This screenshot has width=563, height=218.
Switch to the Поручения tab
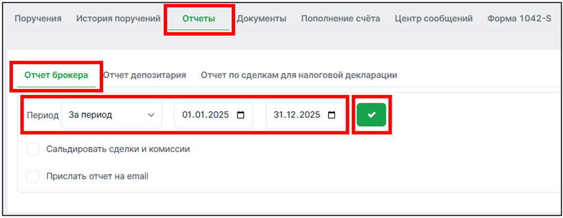tap(38, 18)
